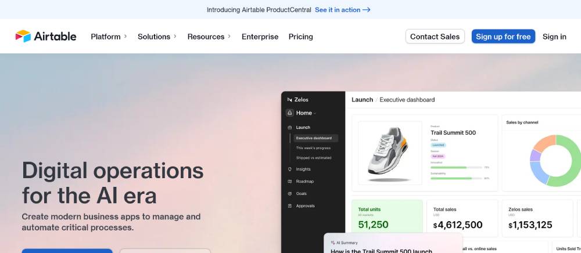581x253 pixels.
Task: Open the Enterprise menu item
Action: 260,37
